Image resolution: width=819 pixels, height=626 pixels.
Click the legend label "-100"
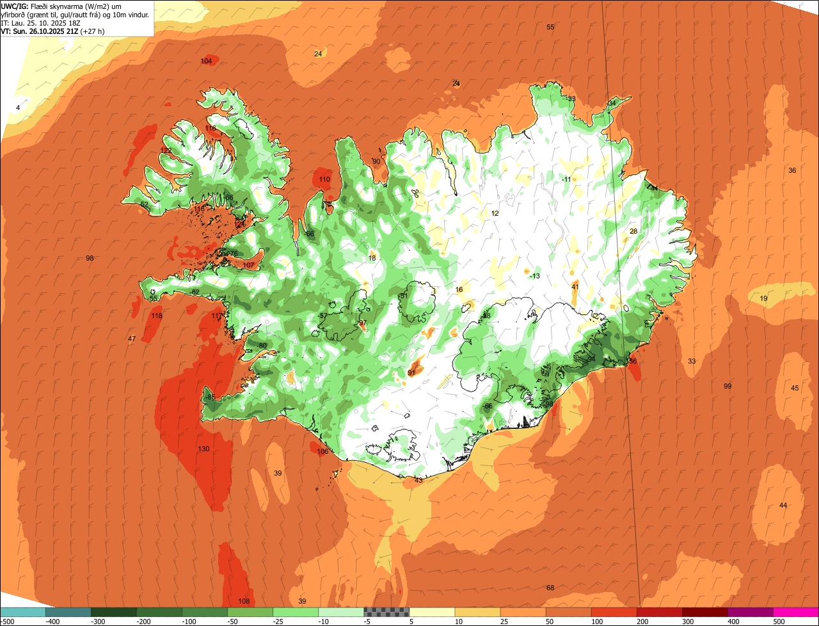coord(189,621)
